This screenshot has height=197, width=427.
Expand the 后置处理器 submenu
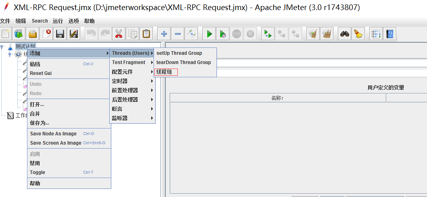[x=132, y=100]
